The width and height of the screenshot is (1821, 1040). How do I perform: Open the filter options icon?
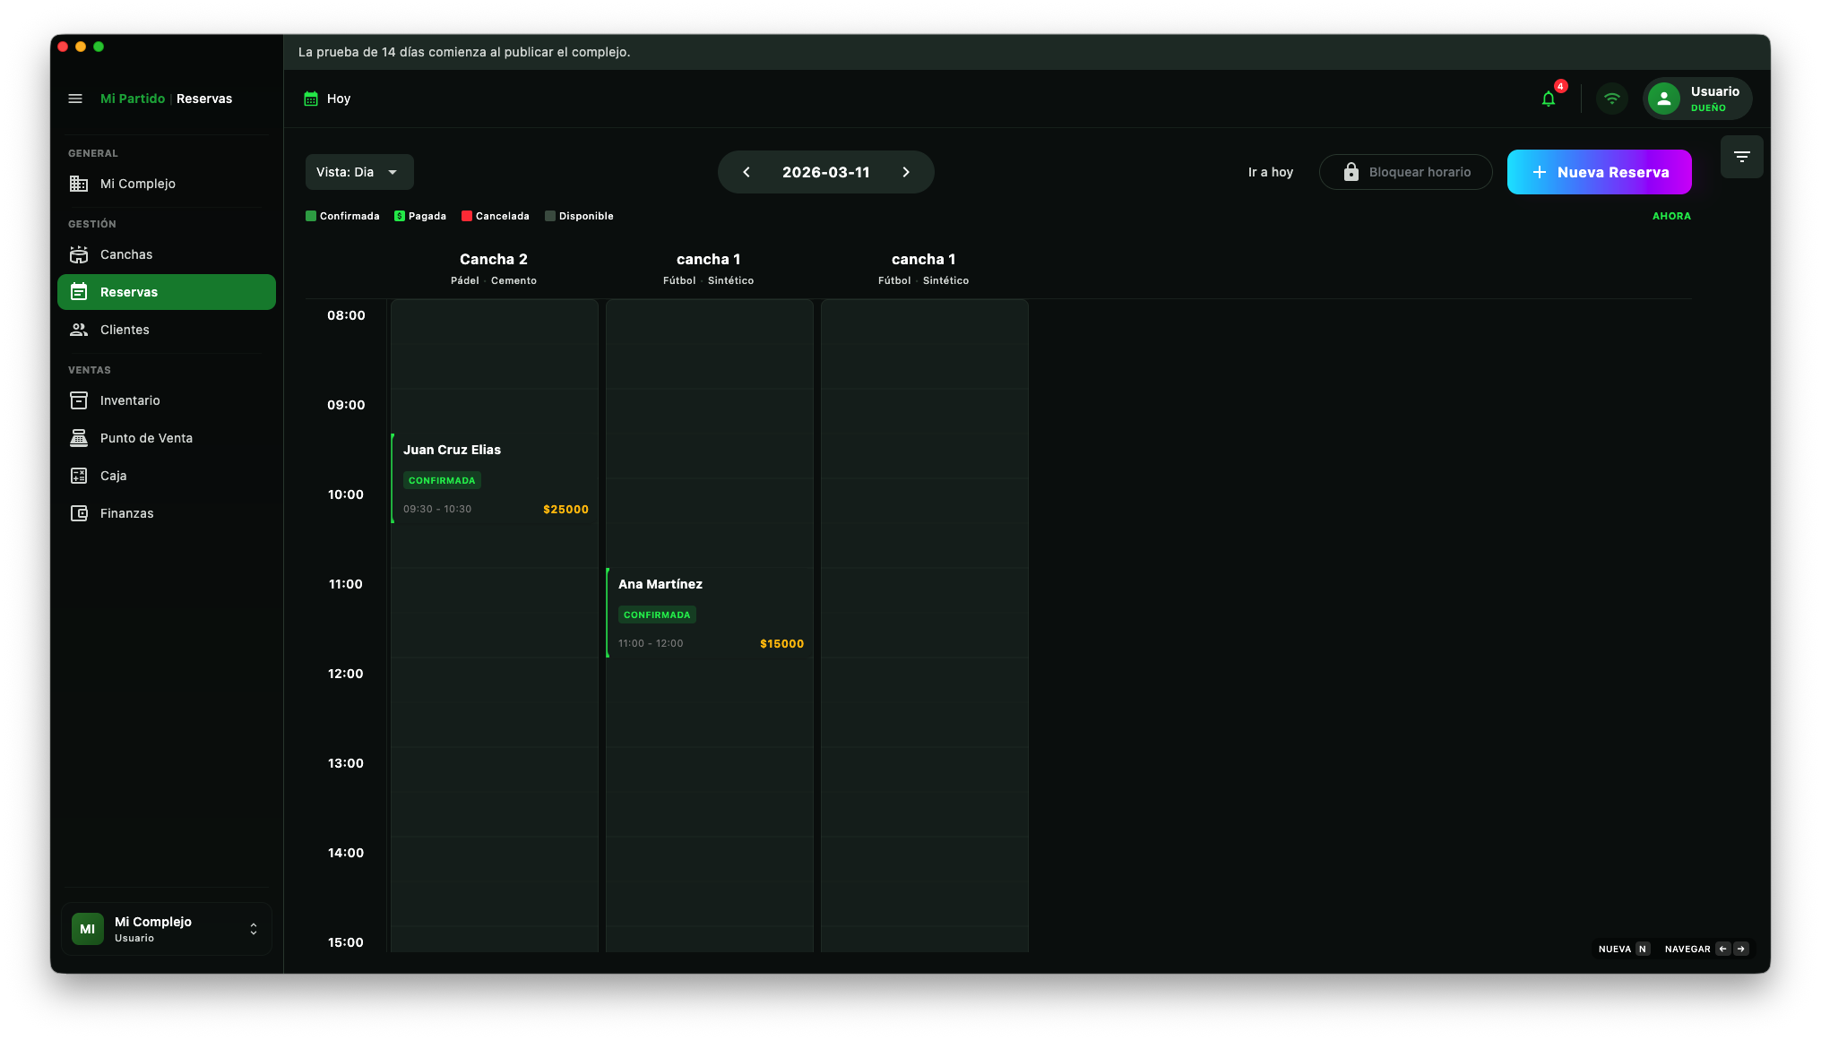click(1741, 157)
